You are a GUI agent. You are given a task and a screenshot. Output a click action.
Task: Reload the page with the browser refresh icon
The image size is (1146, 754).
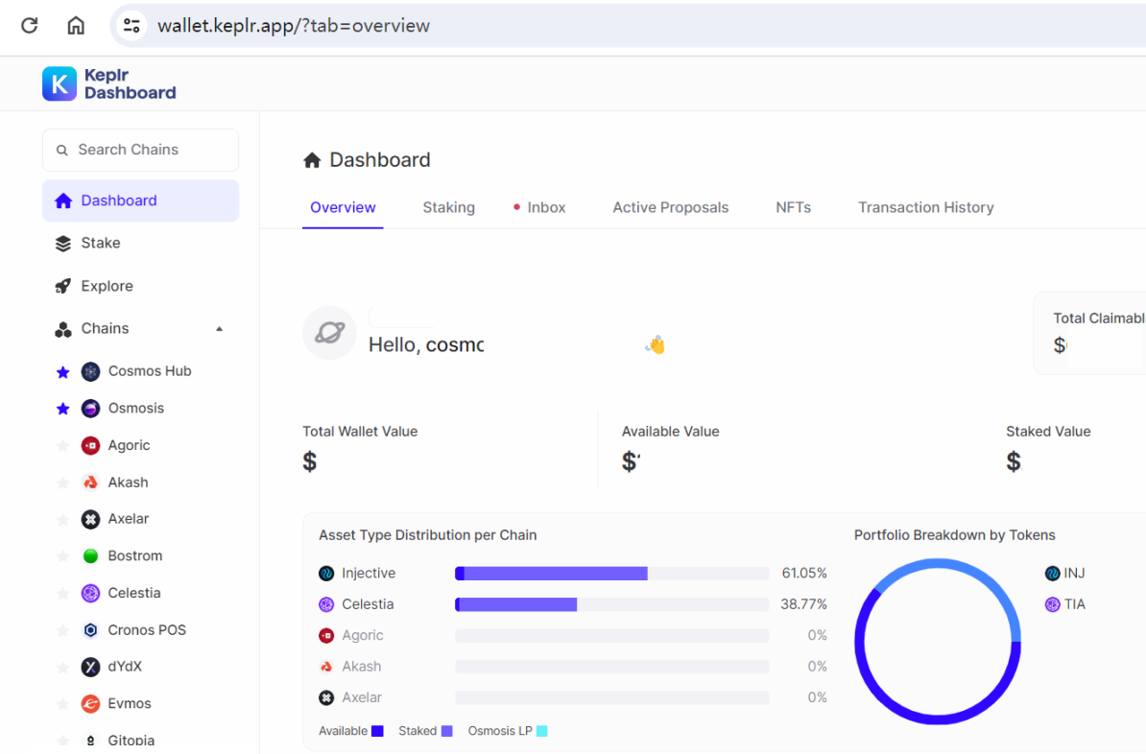[x=30, y=26]
